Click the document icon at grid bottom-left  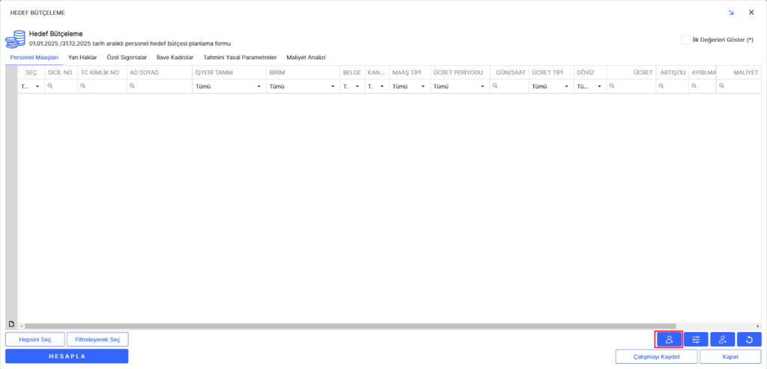point(11,324)
